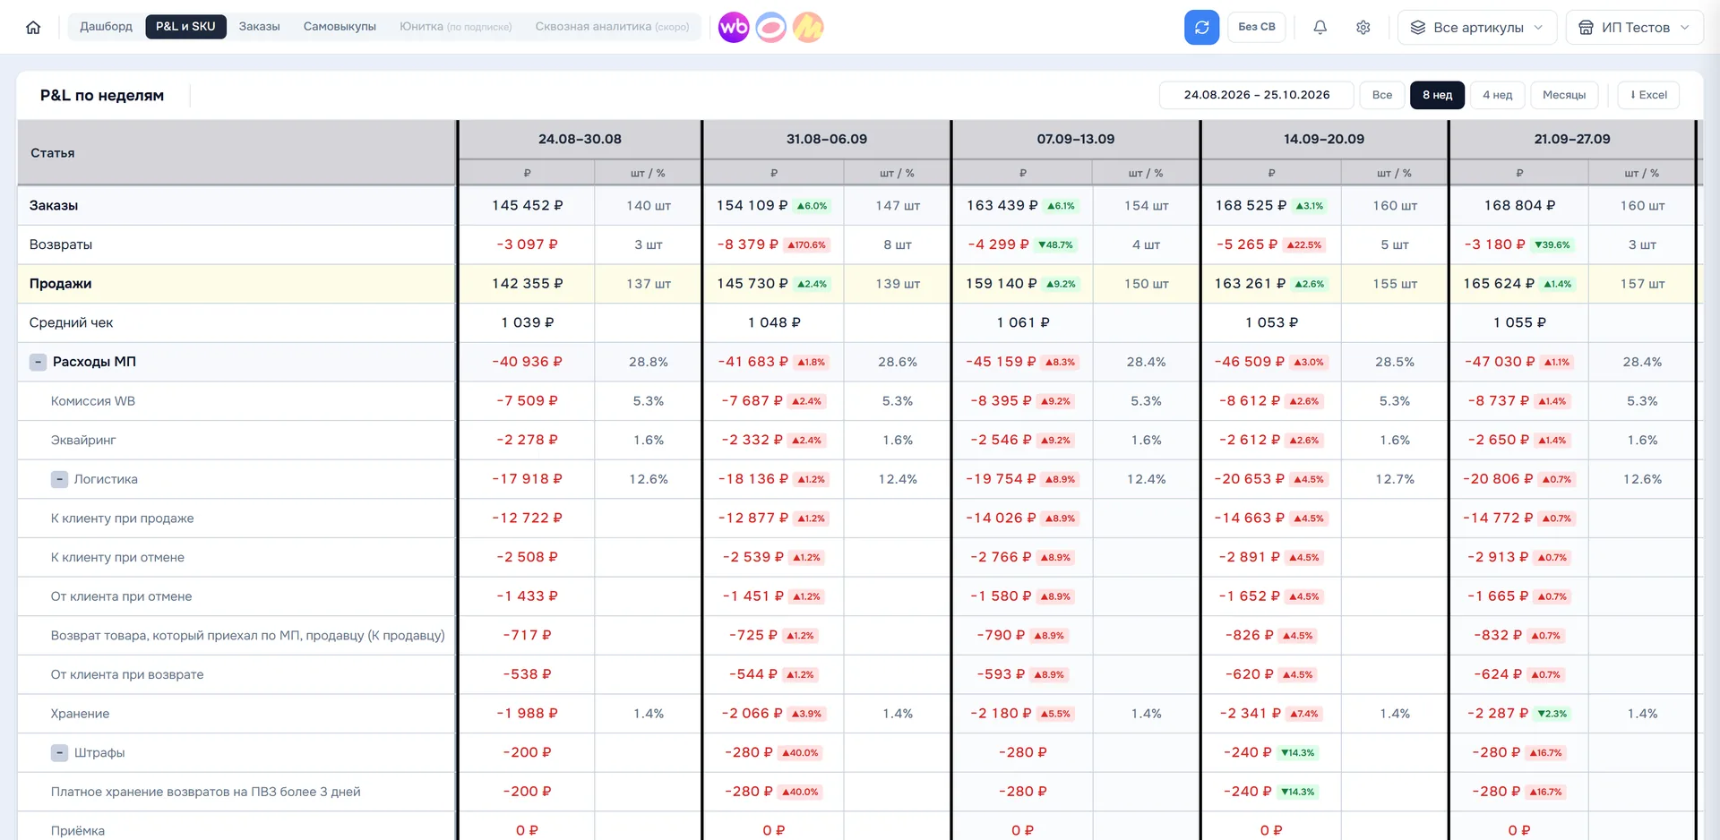The width and height of the screenshot is (1720, 840).
Task: Collapse the 'Расходы МП' section
Action: (x=38, y=362)
